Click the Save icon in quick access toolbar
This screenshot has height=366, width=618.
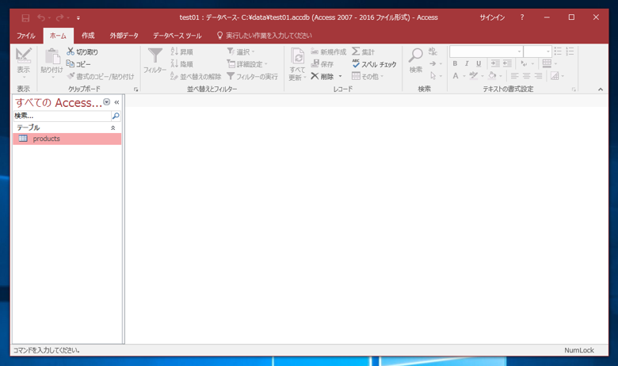click(x=25, y=17)
